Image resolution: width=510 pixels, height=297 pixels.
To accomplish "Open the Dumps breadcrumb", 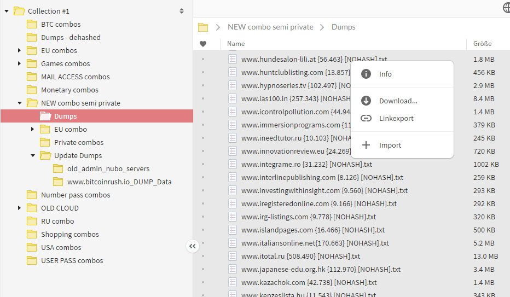I will (x=343, y=27).
